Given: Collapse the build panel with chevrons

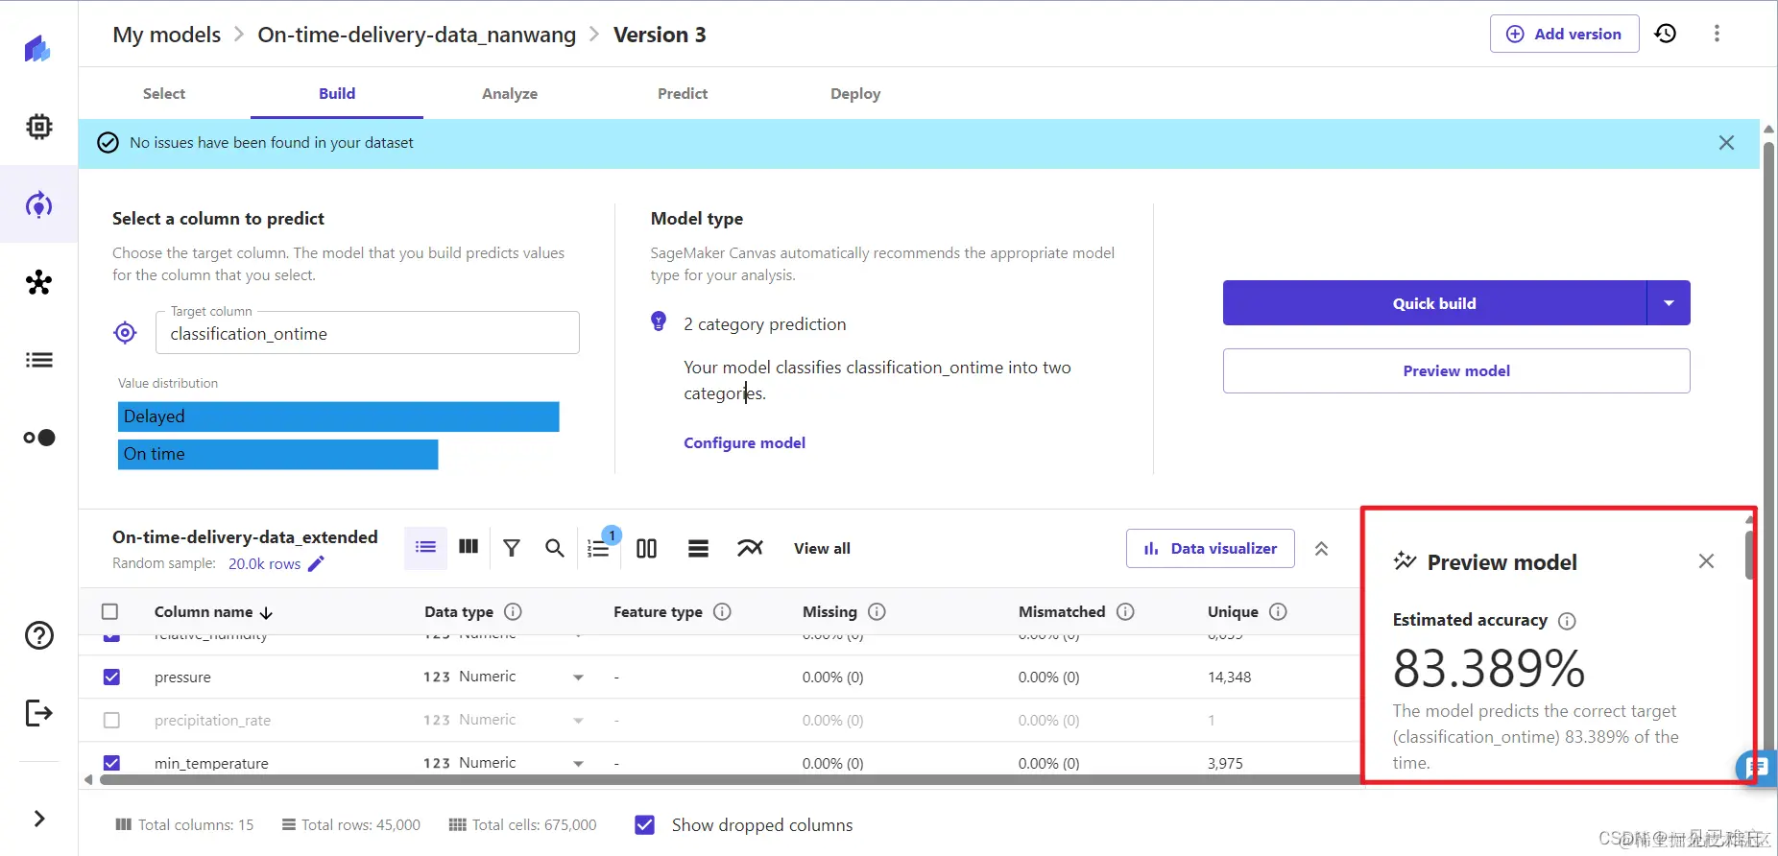Looking at the screenshot, I should [1321, 549].
